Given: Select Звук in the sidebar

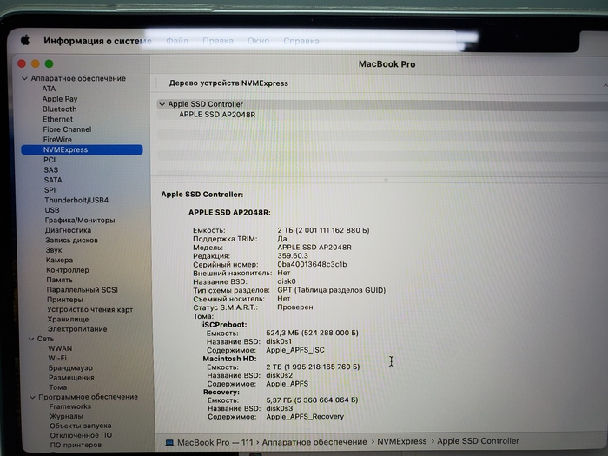Looking at the screenshot, I should point(54,250).
